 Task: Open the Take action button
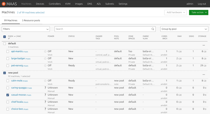199,13
